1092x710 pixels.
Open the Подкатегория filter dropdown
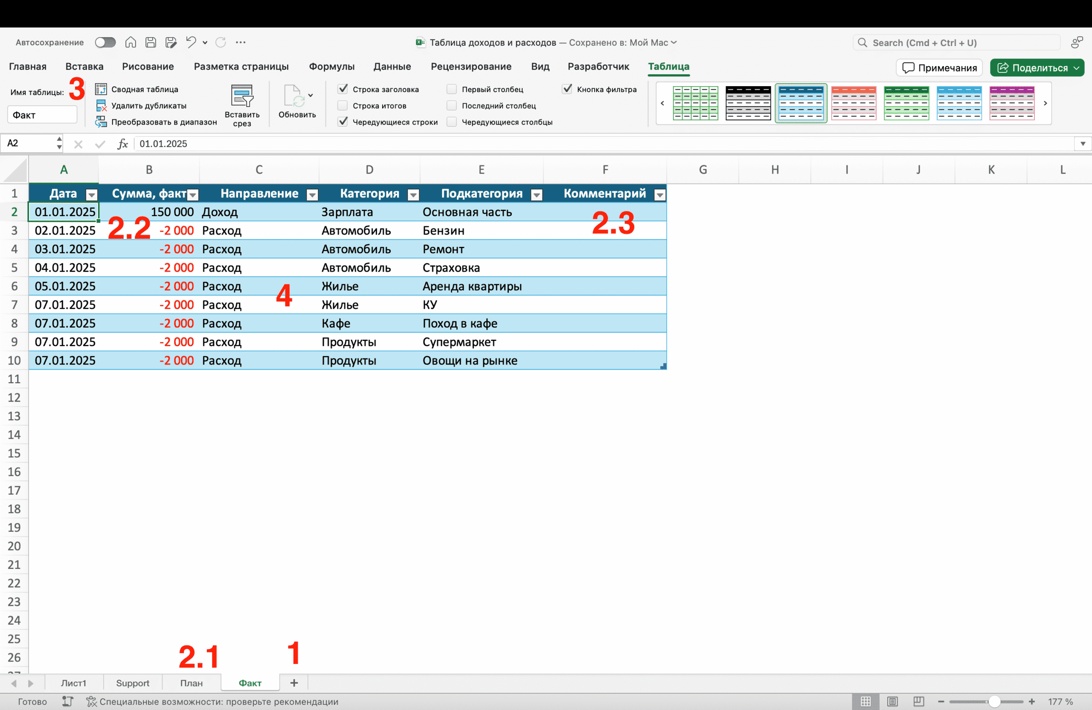[x=536, y=195]
